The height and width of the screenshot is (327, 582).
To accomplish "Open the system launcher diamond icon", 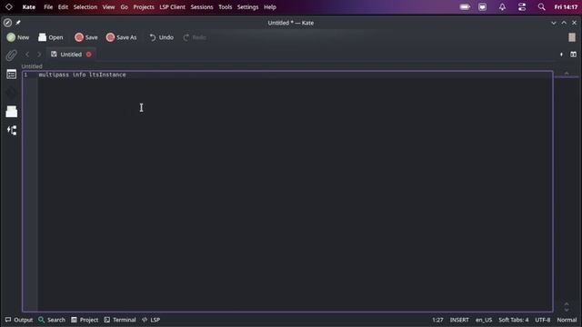I will (x=9, y=6).
